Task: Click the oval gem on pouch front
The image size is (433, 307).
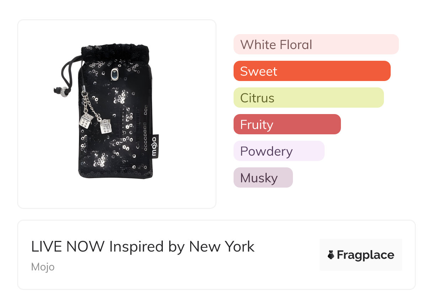Action: [114, 74]
